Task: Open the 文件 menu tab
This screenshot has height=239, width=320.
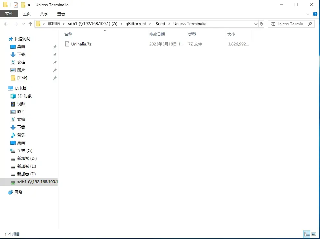Action: [9, 14]
